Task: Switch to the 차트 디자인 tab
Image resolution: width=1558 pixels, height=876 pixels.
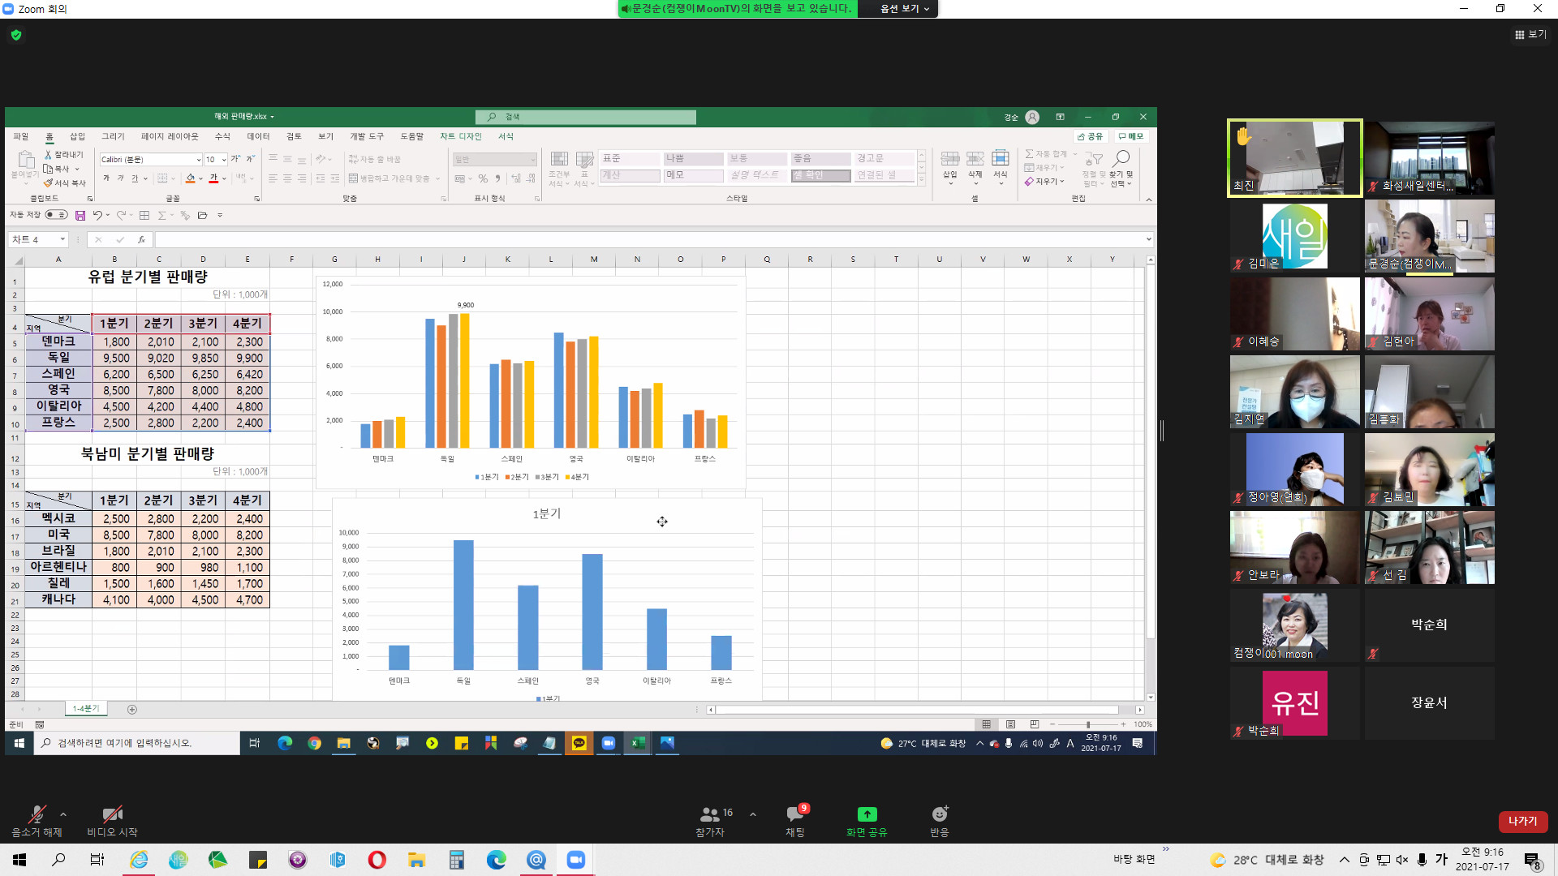Action: [x=460, y=136]
